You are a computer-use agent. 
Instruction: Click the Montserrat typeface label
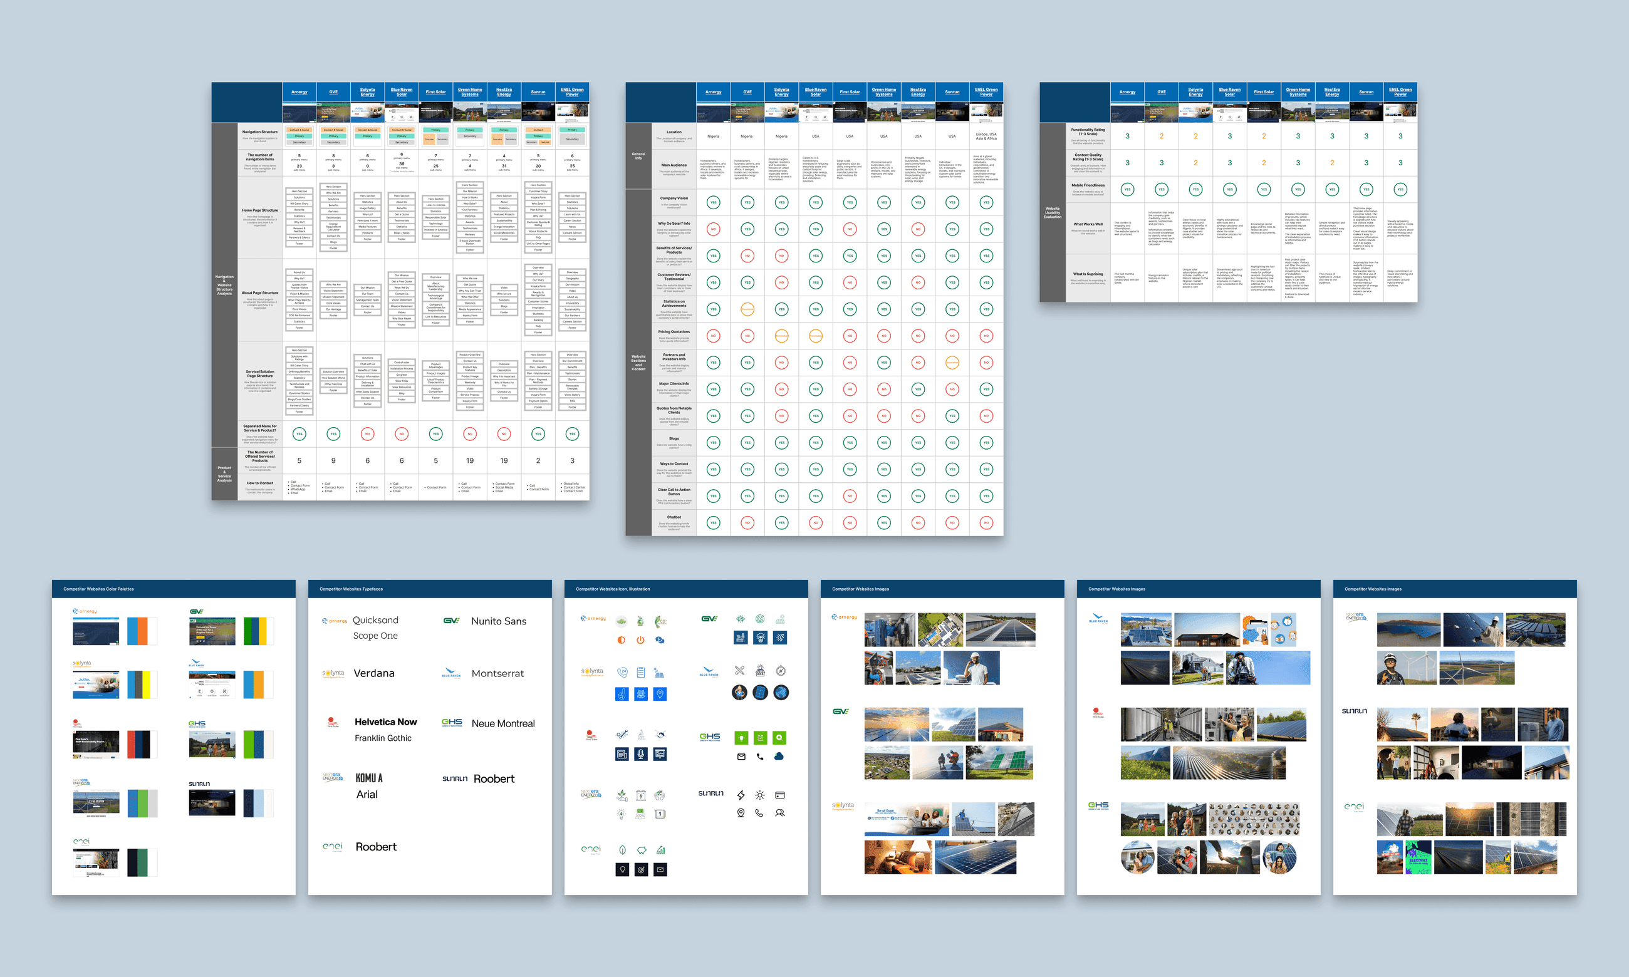click(x=498, y=673)
